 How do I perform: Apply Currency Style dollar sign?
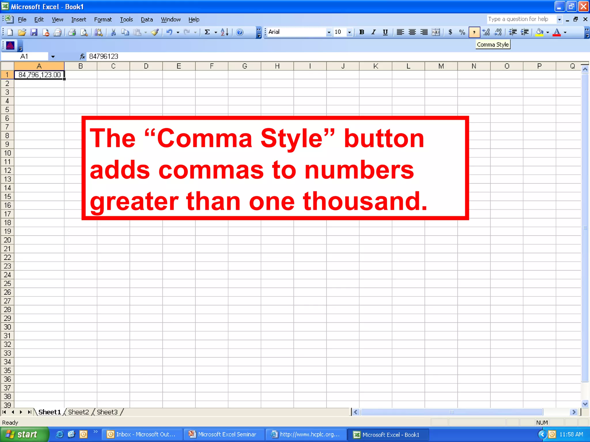coord(450,32)
